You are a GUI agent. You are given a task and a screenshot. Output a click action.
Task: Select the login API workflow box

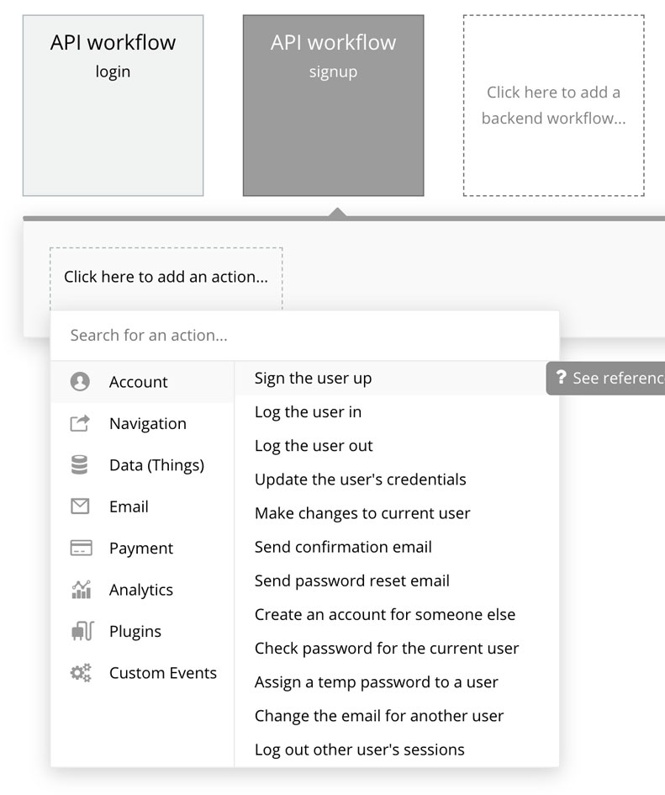113,105
